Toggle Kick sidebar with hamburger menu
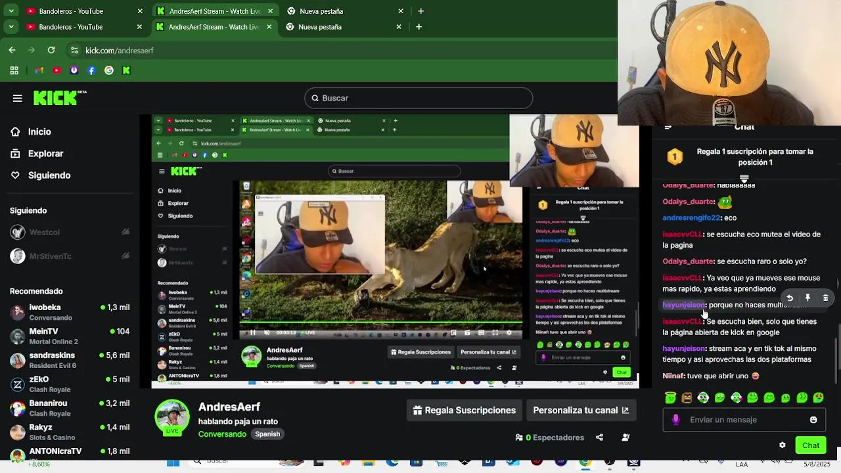 (x=18, y=98)
